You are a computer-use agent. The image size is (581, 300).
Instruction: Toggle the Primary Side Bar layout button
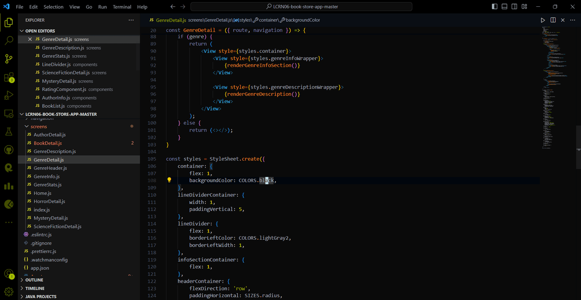[494, 7]
